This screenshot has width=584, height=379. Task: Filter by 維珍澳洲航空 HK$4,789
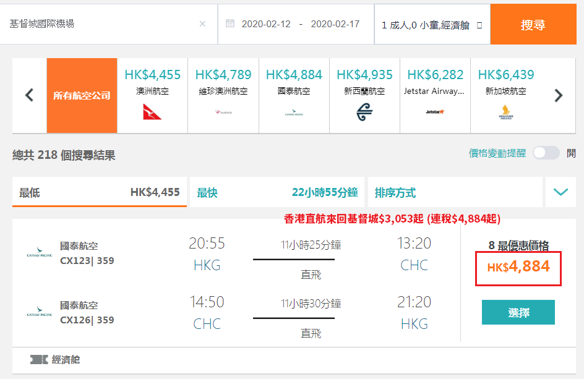[x=223, y=95]
